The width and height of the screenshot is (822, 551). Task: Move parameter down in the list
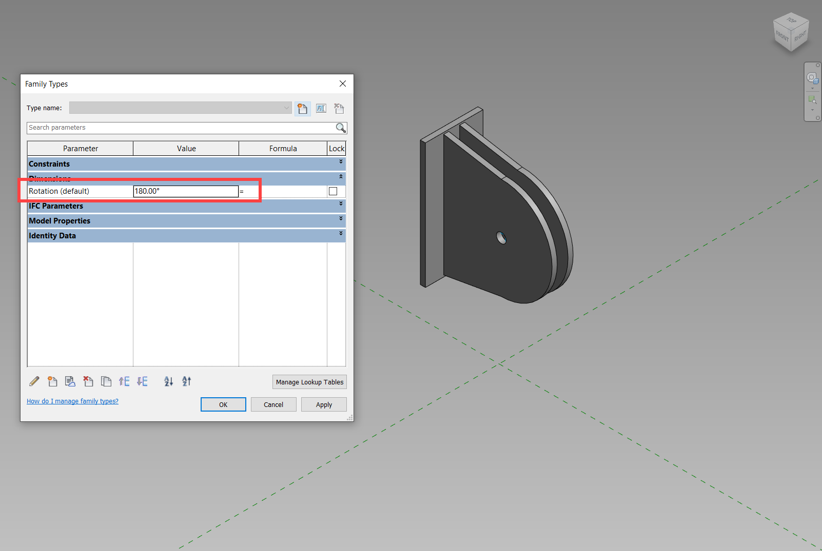pos(142,381)
